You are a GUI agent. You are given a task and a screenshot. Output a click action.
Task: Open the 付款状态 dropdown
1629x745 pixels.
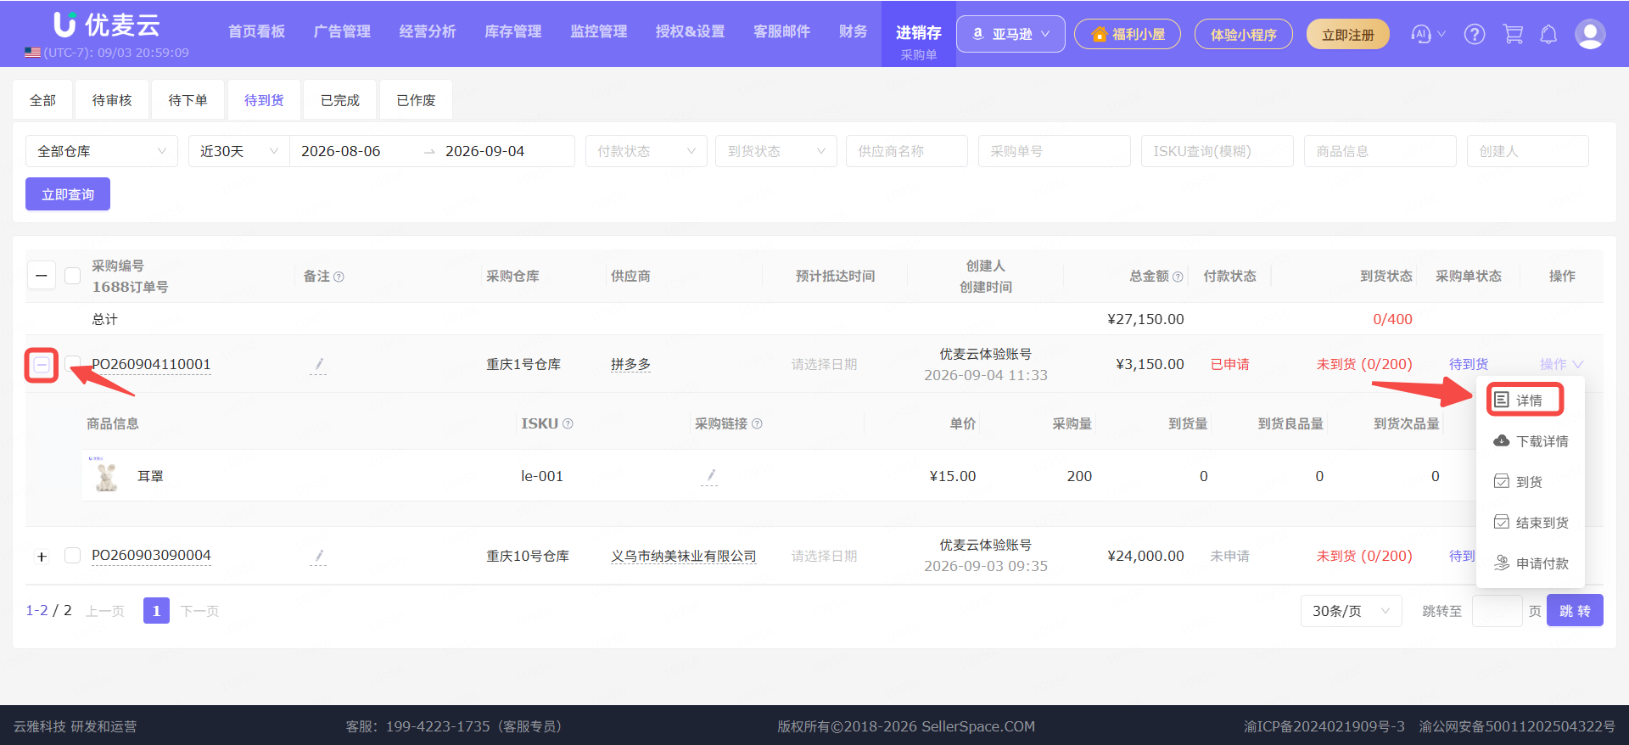[x=647, y=151]
